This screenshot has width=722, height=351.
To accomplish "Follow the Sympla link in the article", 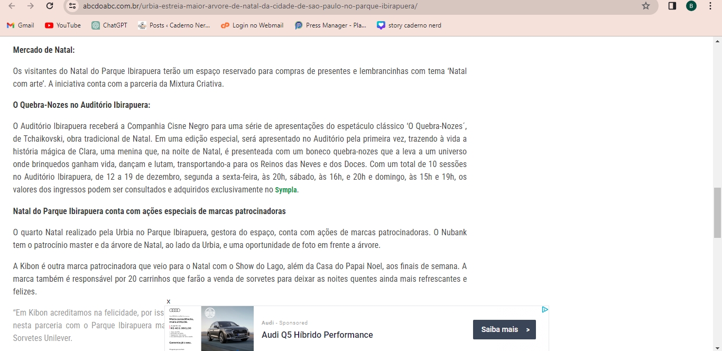I will [x=286, y=190].
